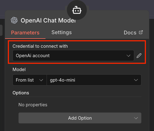The image size is (154, 131).
Task: Click the OpenAI Chat Model title
Action: (x=48, y=21)
